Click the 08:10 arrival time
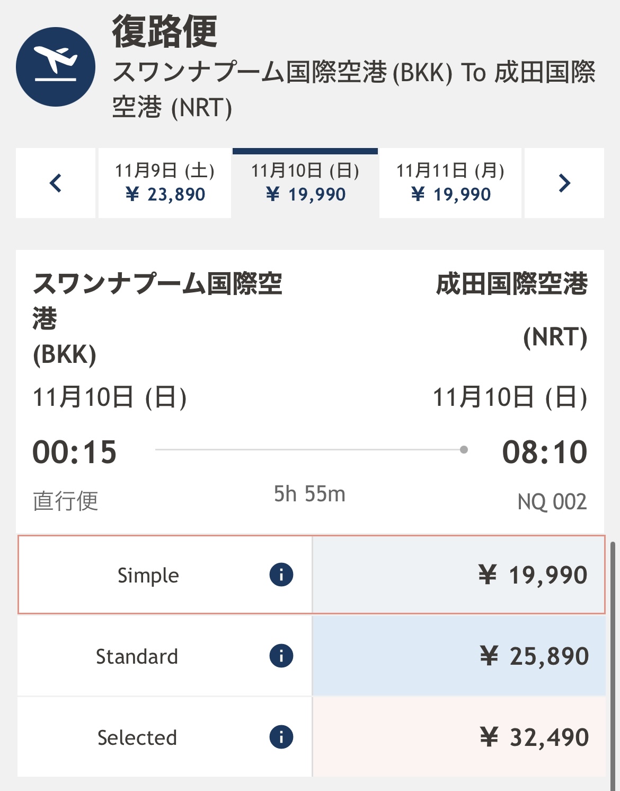 (x=545, y=452)
